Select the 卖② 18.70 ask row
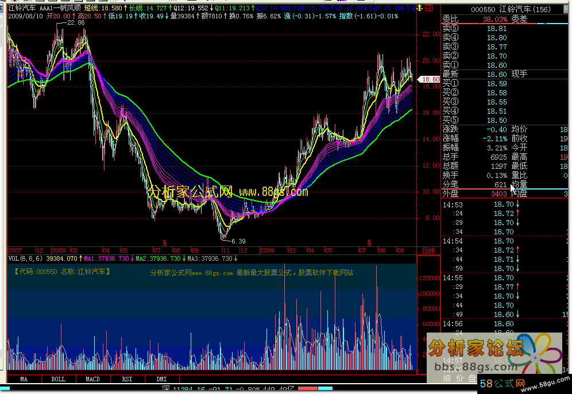Screen dimensions: 572x394 (505, 56)
